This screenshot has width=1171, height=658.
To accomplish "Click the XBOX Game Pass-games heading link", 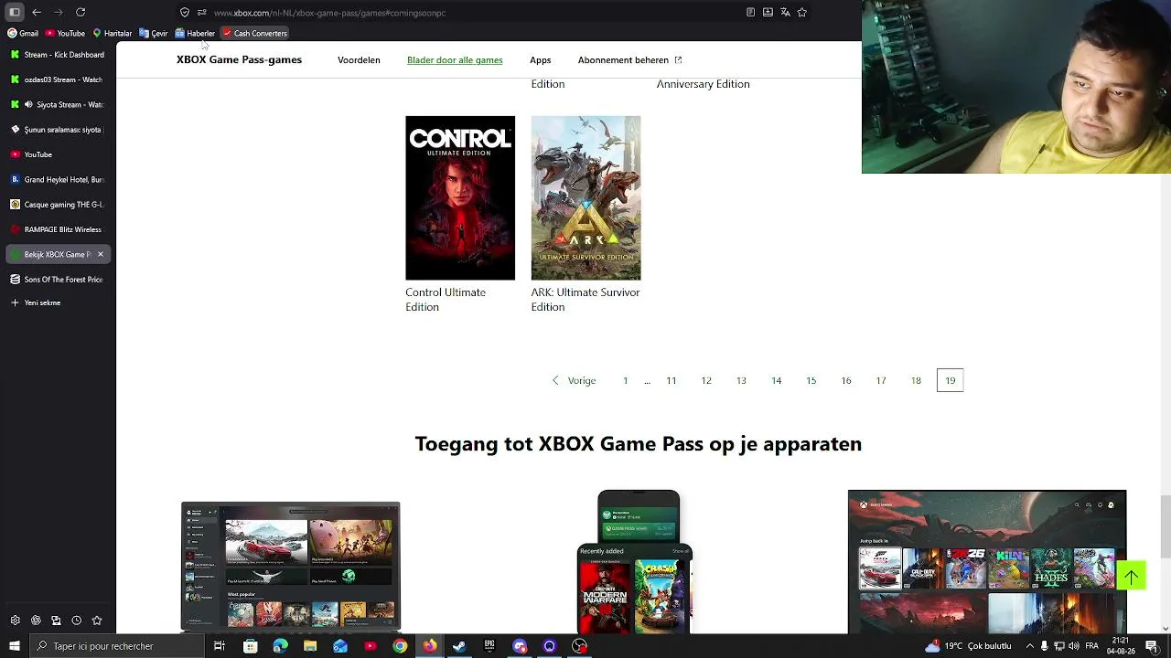I will [239, 59].
